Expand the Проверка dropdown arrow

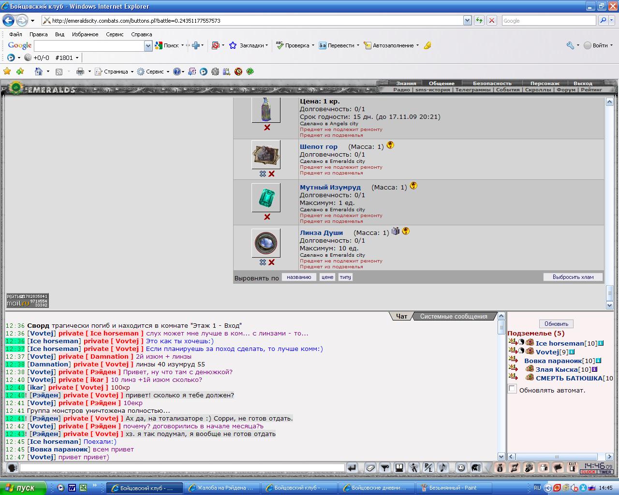(313, 45)
